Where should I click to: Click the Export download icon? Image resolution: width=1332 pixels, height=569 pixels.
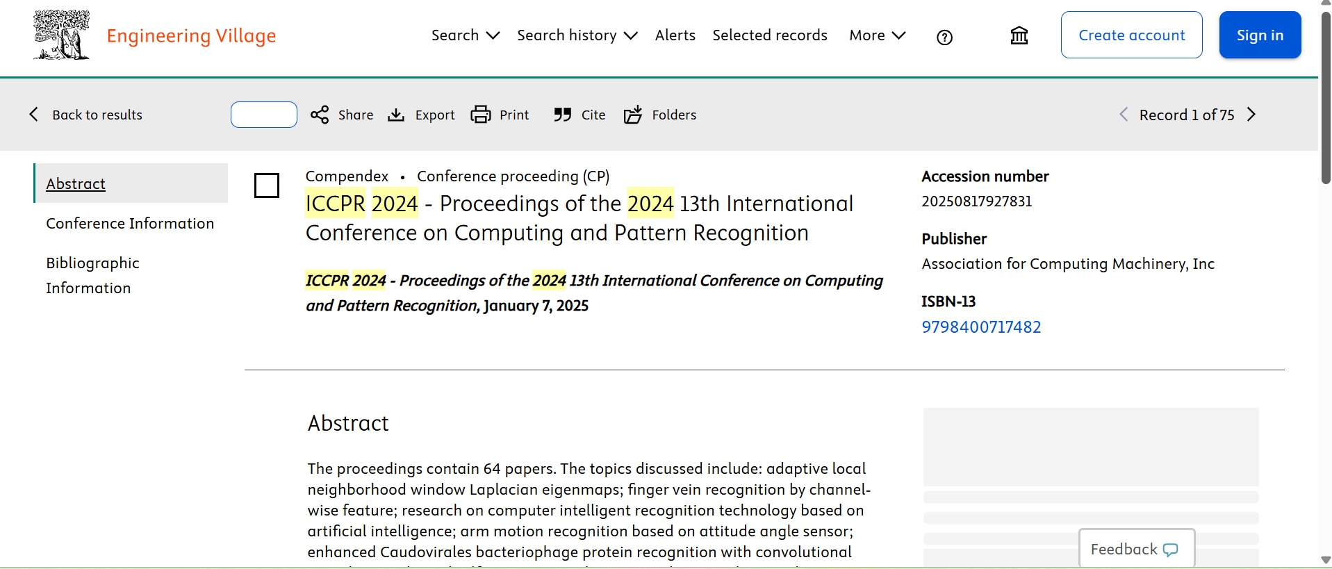(396, 115)
